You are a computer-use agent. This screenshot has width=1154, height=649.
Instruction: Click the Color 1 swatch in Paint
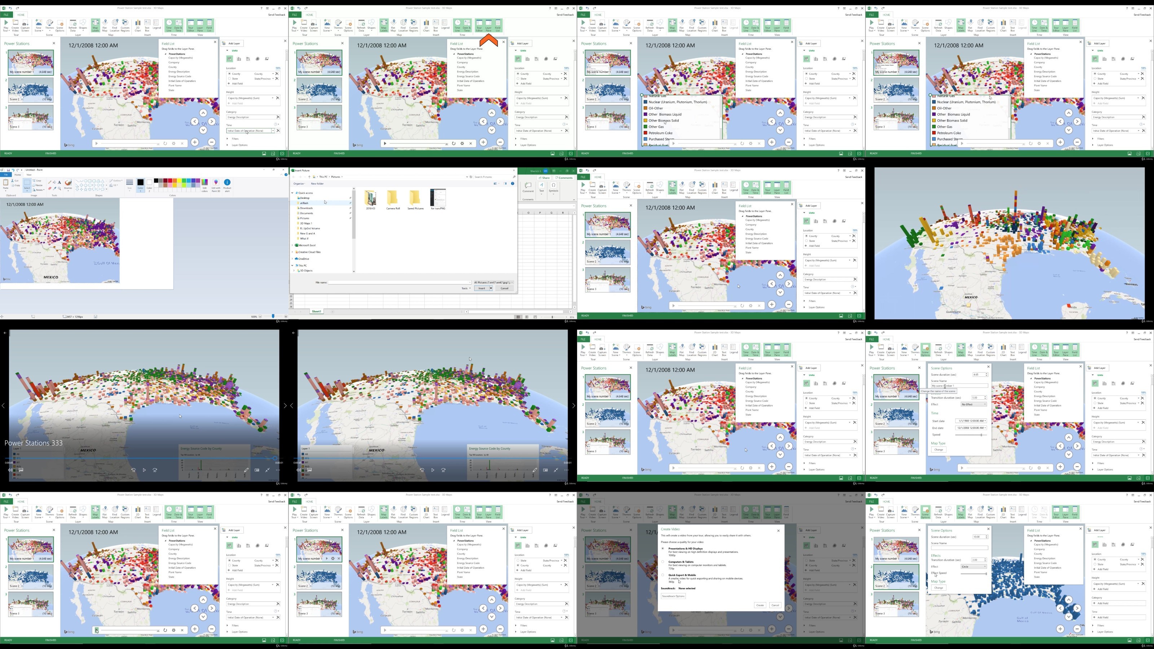point(140,185)
